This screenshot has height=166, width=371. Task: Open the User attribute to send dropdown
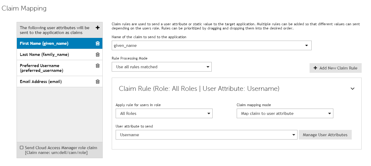206,135
